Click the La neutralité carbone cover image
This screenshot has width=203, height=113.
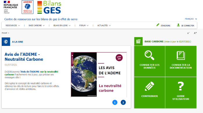point(99,74)
